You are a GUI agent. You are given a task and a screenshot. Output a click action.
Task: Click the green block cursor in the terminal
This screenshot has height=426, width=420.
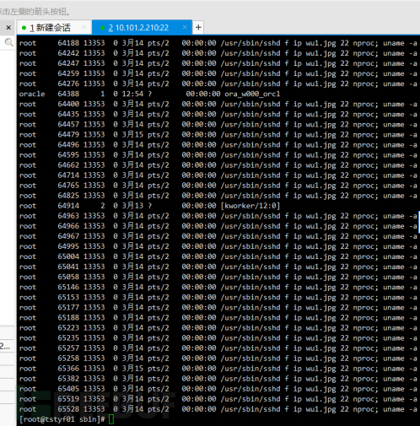(111, 419)
